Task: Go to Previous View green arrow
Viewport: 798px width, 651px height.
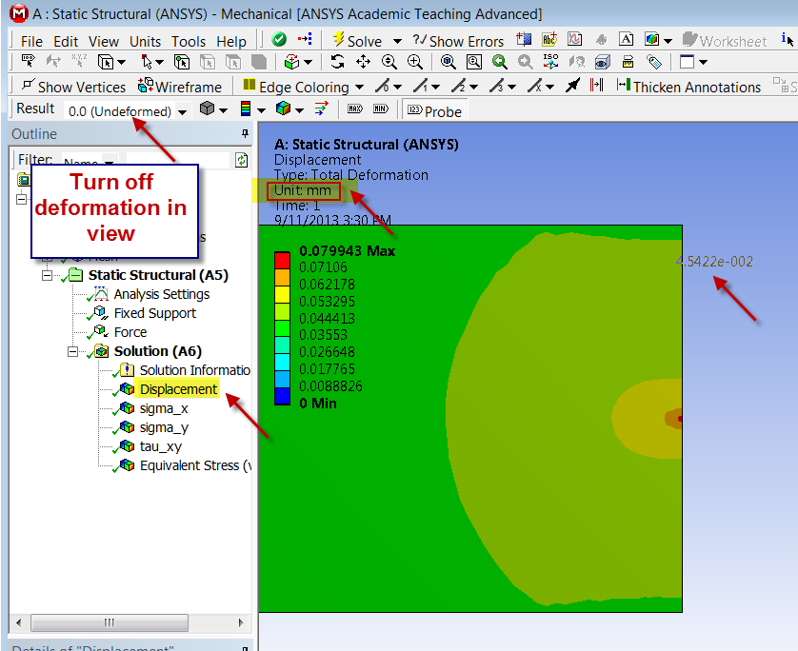Action: pos(500,62)
